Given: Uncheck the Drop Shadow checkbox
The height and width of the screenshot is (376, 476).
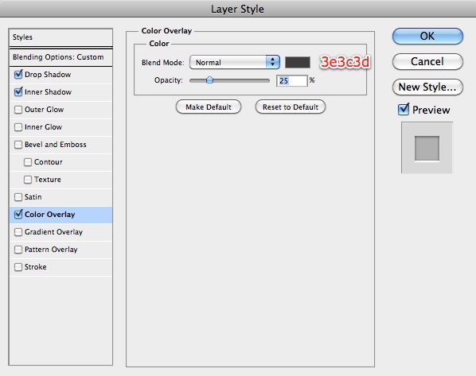Looking at the screenshot, I should [18, 74].
